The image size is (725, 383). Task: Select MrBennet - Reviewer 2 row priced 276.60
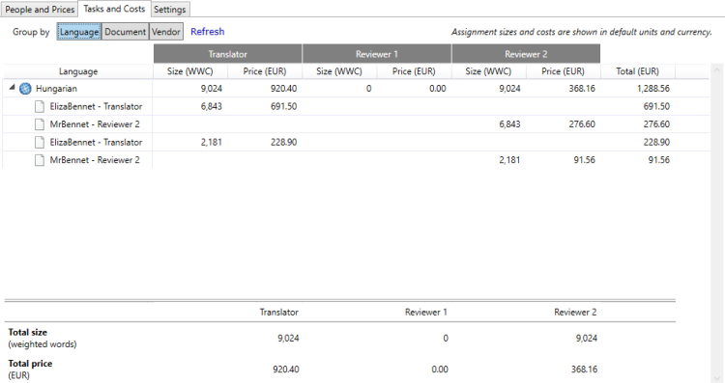click(x=356, y=124)
